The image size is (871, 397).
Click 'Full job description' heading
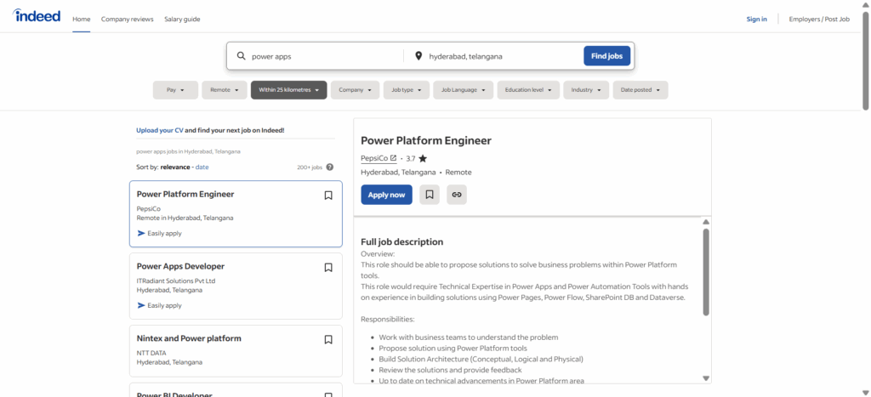[402, 242]
